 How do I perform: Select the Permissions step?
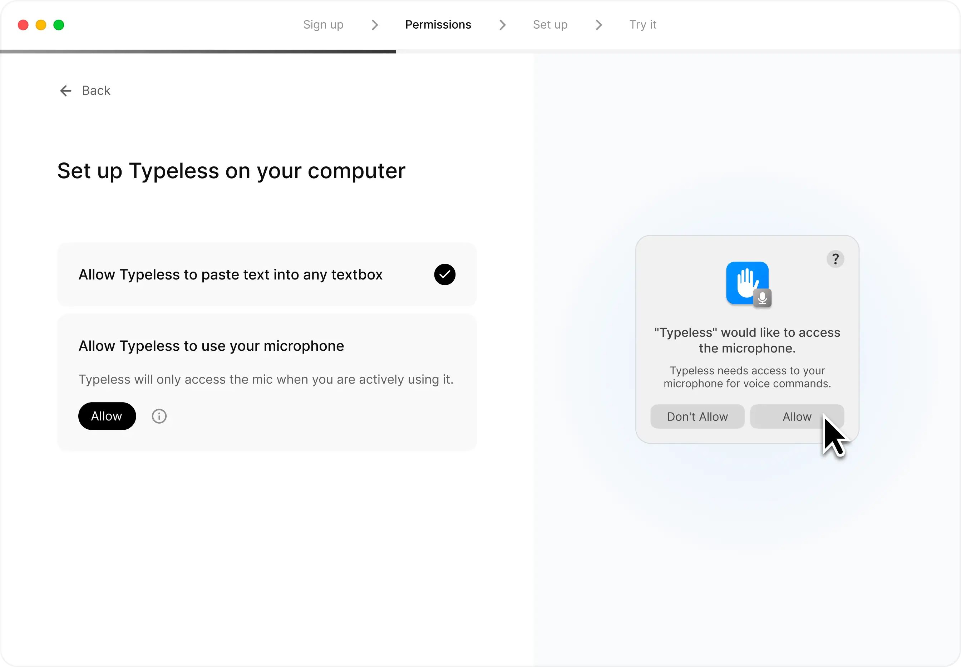coord(438,25)
